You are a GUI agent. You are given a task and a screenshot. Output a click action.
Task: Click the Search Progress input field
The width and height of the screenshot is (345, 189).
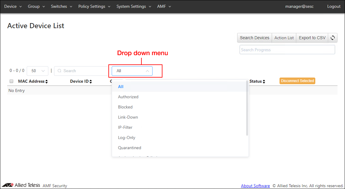pos(287,50)
